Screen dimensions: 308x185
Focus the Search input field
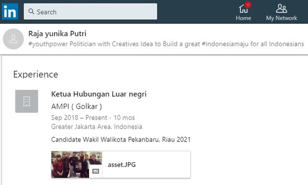click(x=90, y=11)
